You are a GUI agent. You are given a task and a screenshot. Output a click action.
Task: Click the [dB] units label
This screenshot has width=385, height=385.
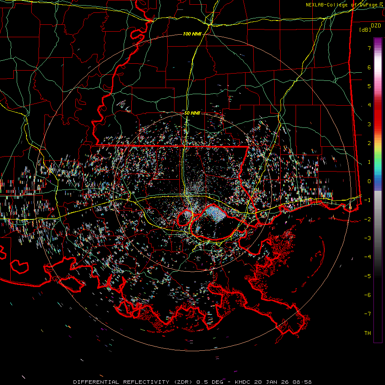click(365, 30)
